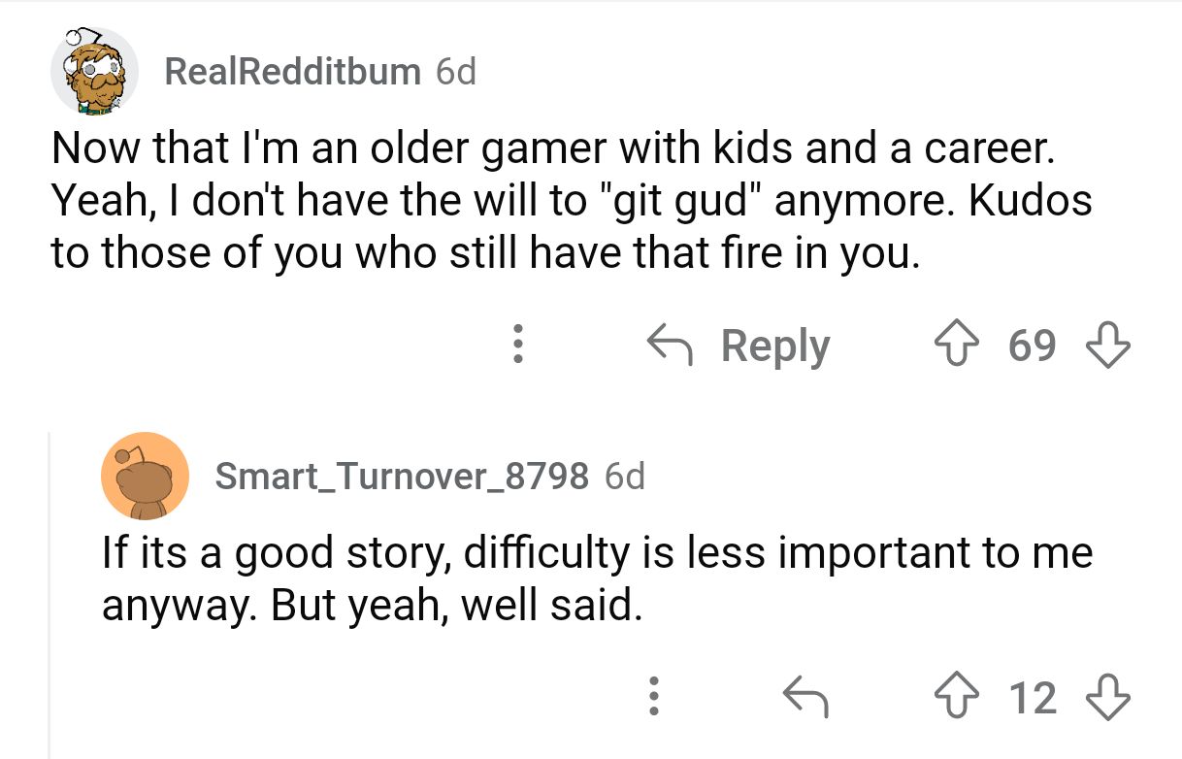1182x759 pixels.
Task: Click the 69 vote score
Action: pyautogui.click(x=1032, y=346)
